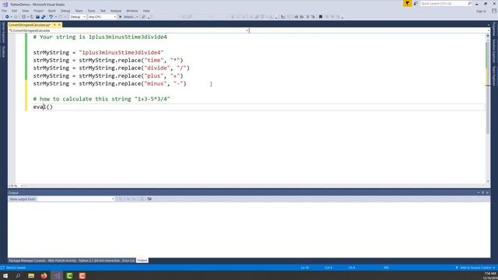Pin the ConvertStringandCalculate.py tab
Screen dimensions: 498x280
point(54,25)
